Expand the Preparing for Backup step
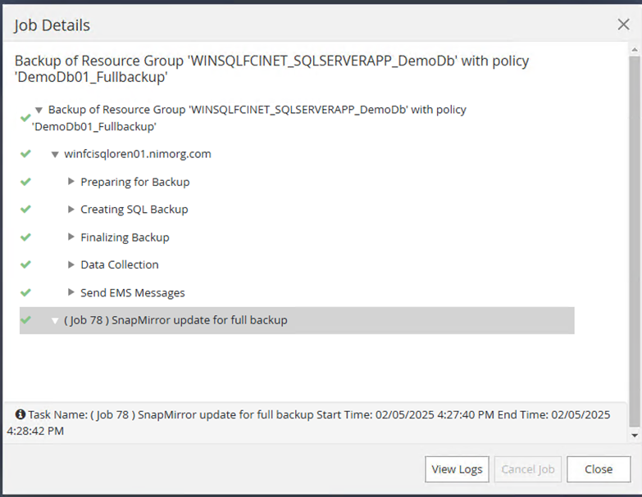The height and width of the screenshot is (497, 642). coord(71,182)
